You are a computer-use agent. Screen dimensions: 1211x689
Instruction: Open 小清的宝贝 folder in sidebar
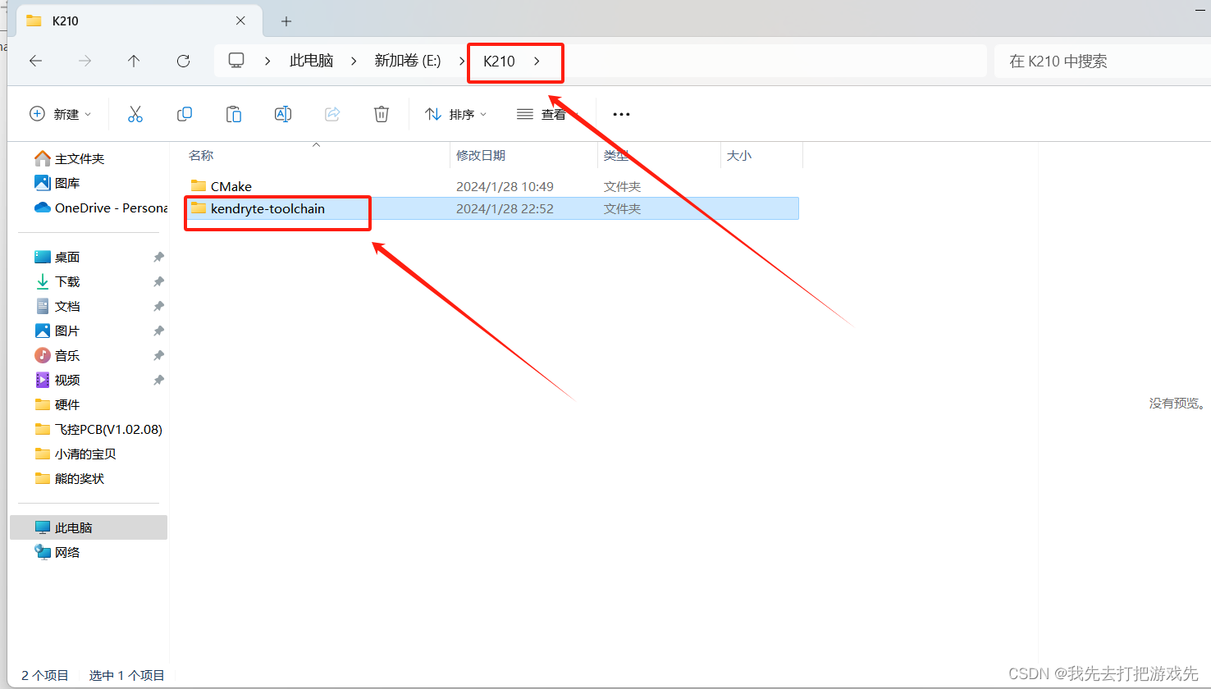pyautogui.click(x=75, y=454)
